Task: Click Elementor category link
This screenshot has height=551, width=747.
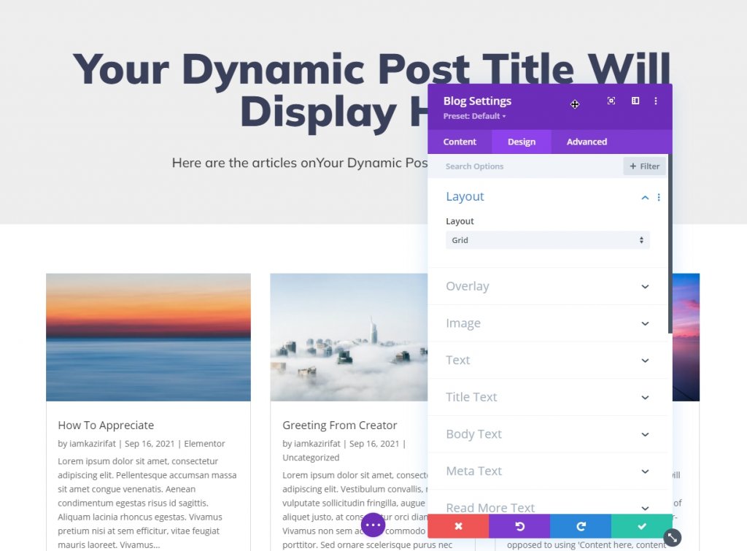Action: tap(204, 444)
